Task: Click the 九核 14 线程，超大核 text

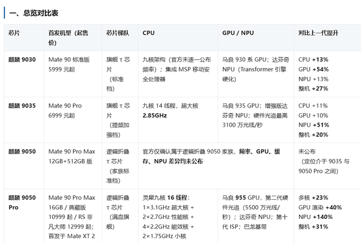Action: 170,106
